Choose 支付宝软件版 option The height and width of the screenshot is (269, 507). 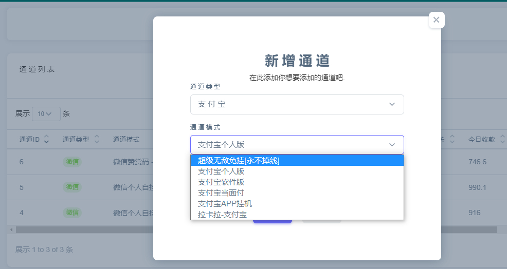297,182
